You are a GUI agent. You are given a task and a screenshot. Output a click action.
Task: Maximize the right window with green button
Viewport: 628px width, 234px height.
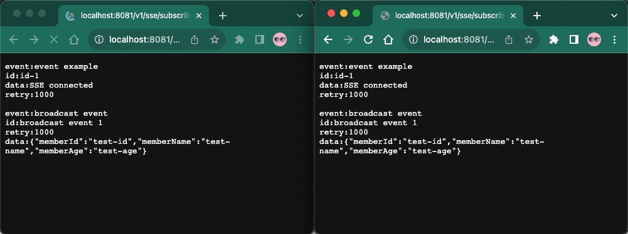tap(356, 13)
